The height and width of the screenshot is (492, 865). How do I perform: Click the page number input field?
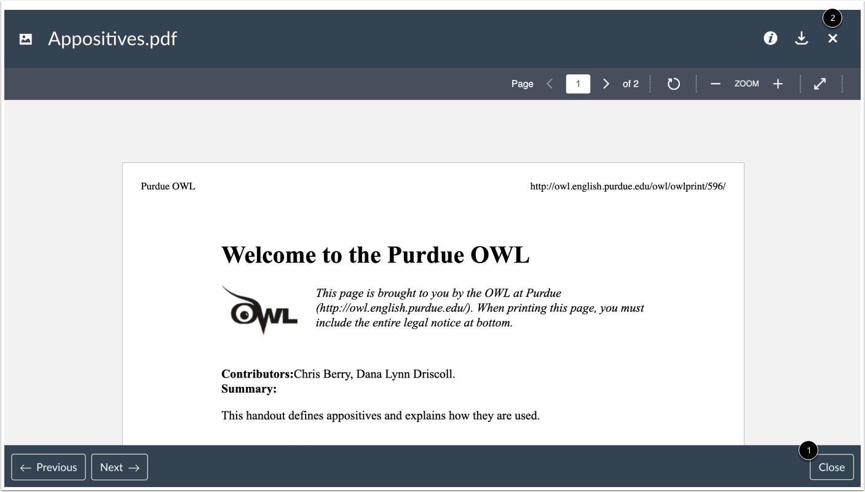coord(578,84)
